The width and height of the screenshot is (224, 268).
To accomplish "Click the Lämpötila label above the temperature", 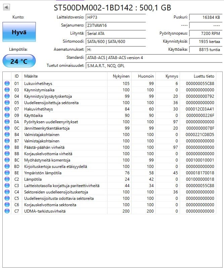I will point(18,49).
